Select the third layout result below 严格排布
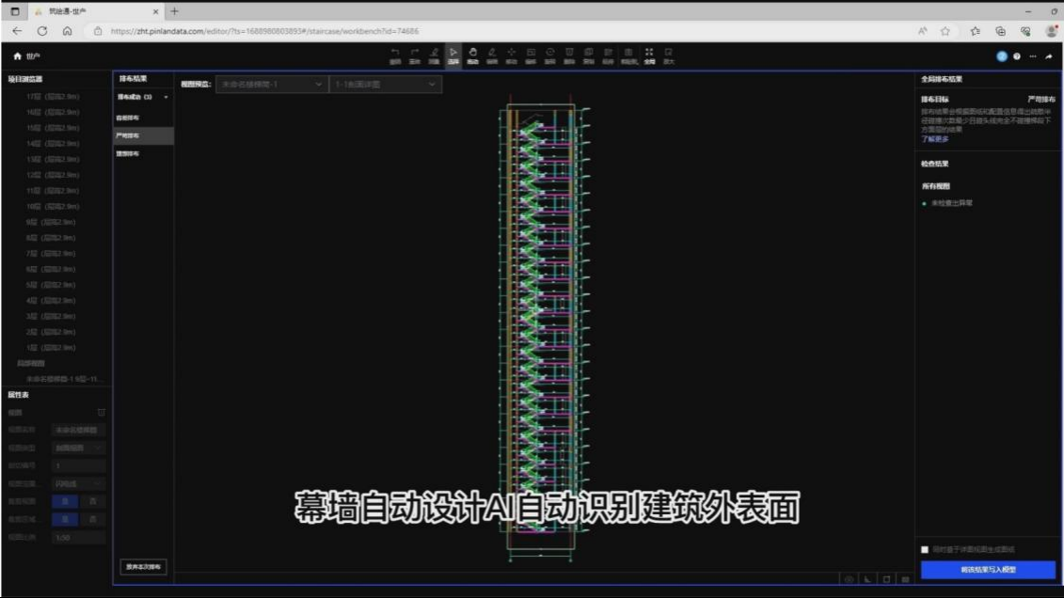This screenshot has width=1064, height=598. [143, 154]
